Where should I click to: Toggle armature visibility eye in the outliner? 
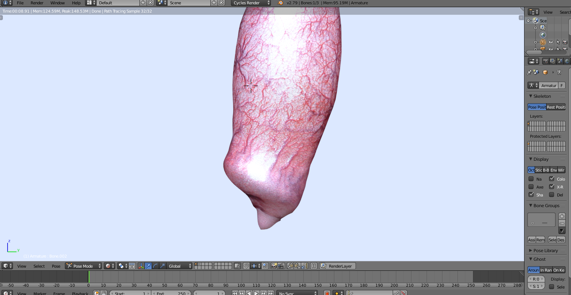click(x=550, y=42)
